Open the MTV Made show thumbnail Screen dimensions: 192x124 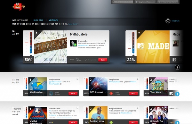coord(153,47)
